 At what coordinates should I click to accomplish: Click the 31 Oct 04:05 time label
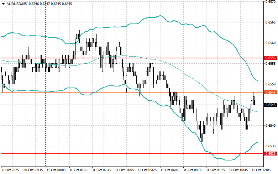tap(124, 170)
